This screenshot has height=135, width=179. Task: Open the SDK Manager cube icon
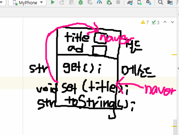tap(149, 3)
